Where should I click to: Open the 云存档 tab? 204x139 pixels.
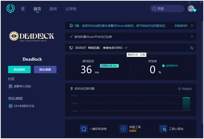pyautogui.click(x=71, y=9)
